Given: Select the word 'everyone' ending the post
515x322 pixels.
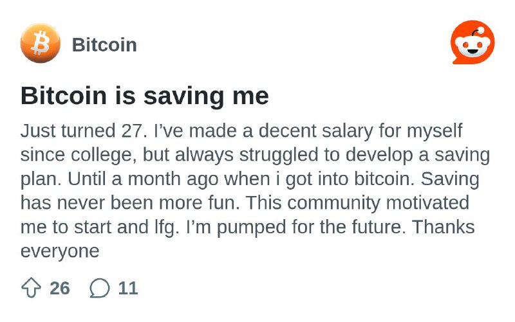Looking at the screenshot, I should (60, 252).
